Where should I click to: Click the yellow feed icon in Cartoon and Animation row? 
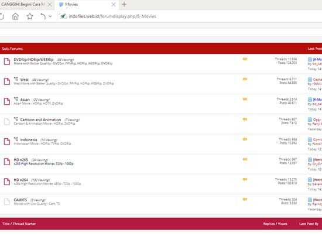pyautogui.click(x=245, y=119)
